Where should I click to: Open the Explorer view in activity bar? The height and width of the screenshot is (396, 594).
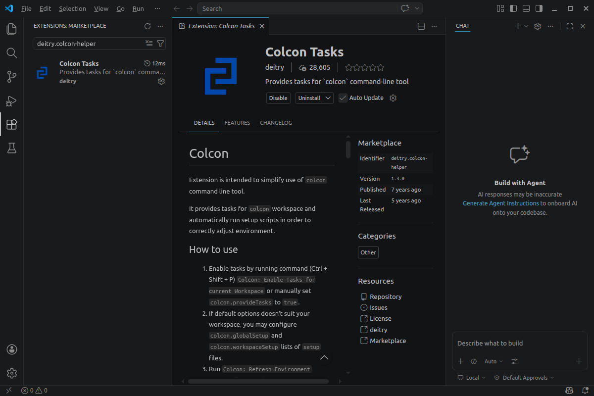pos(11,29)
